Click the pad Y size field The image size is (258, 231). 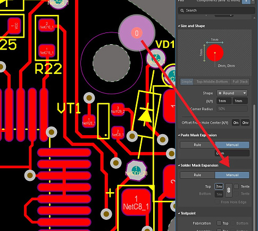coord(240,101)
